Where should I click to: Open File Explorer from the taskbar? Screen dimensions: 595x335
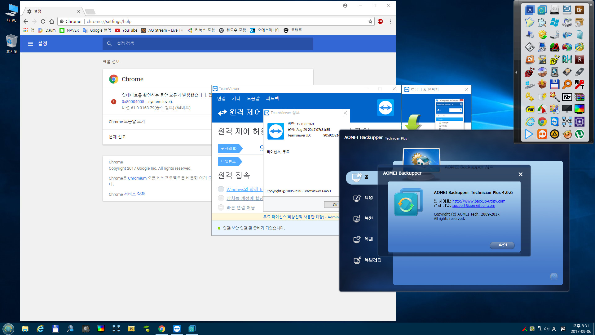pos(25,329)
